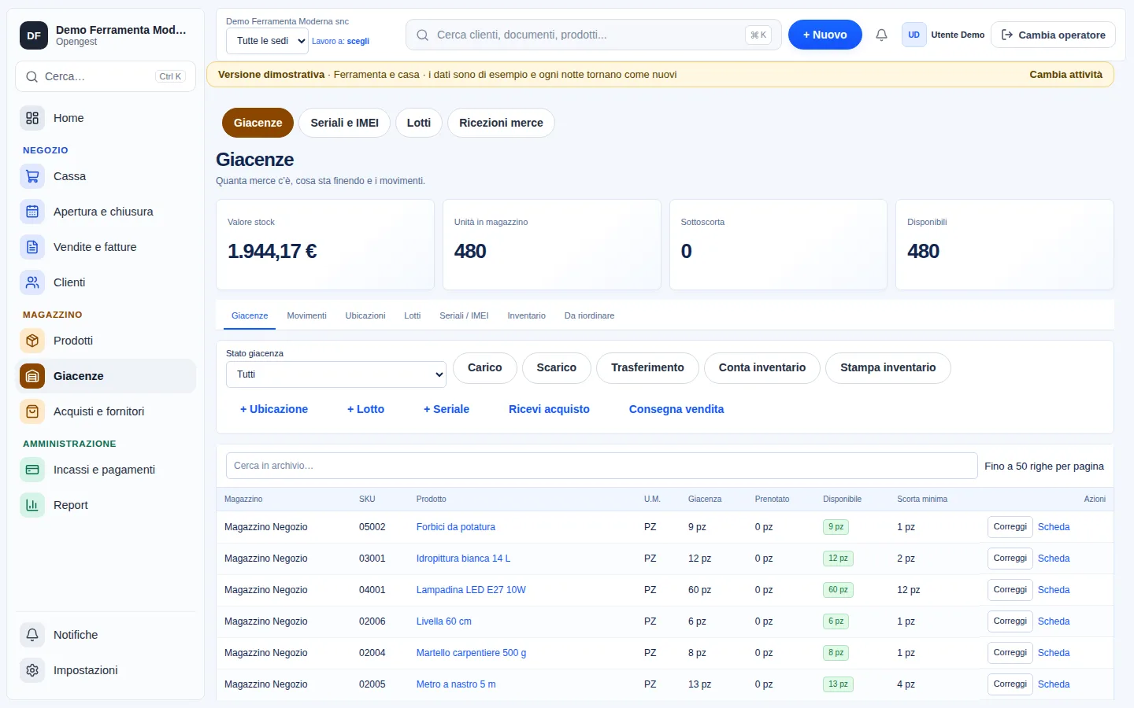This screenshot has width=1134, height=708.
Task: Click the Apertura e chiusura calendar icon
Action: pyautogui.click(x=32, y=212)
